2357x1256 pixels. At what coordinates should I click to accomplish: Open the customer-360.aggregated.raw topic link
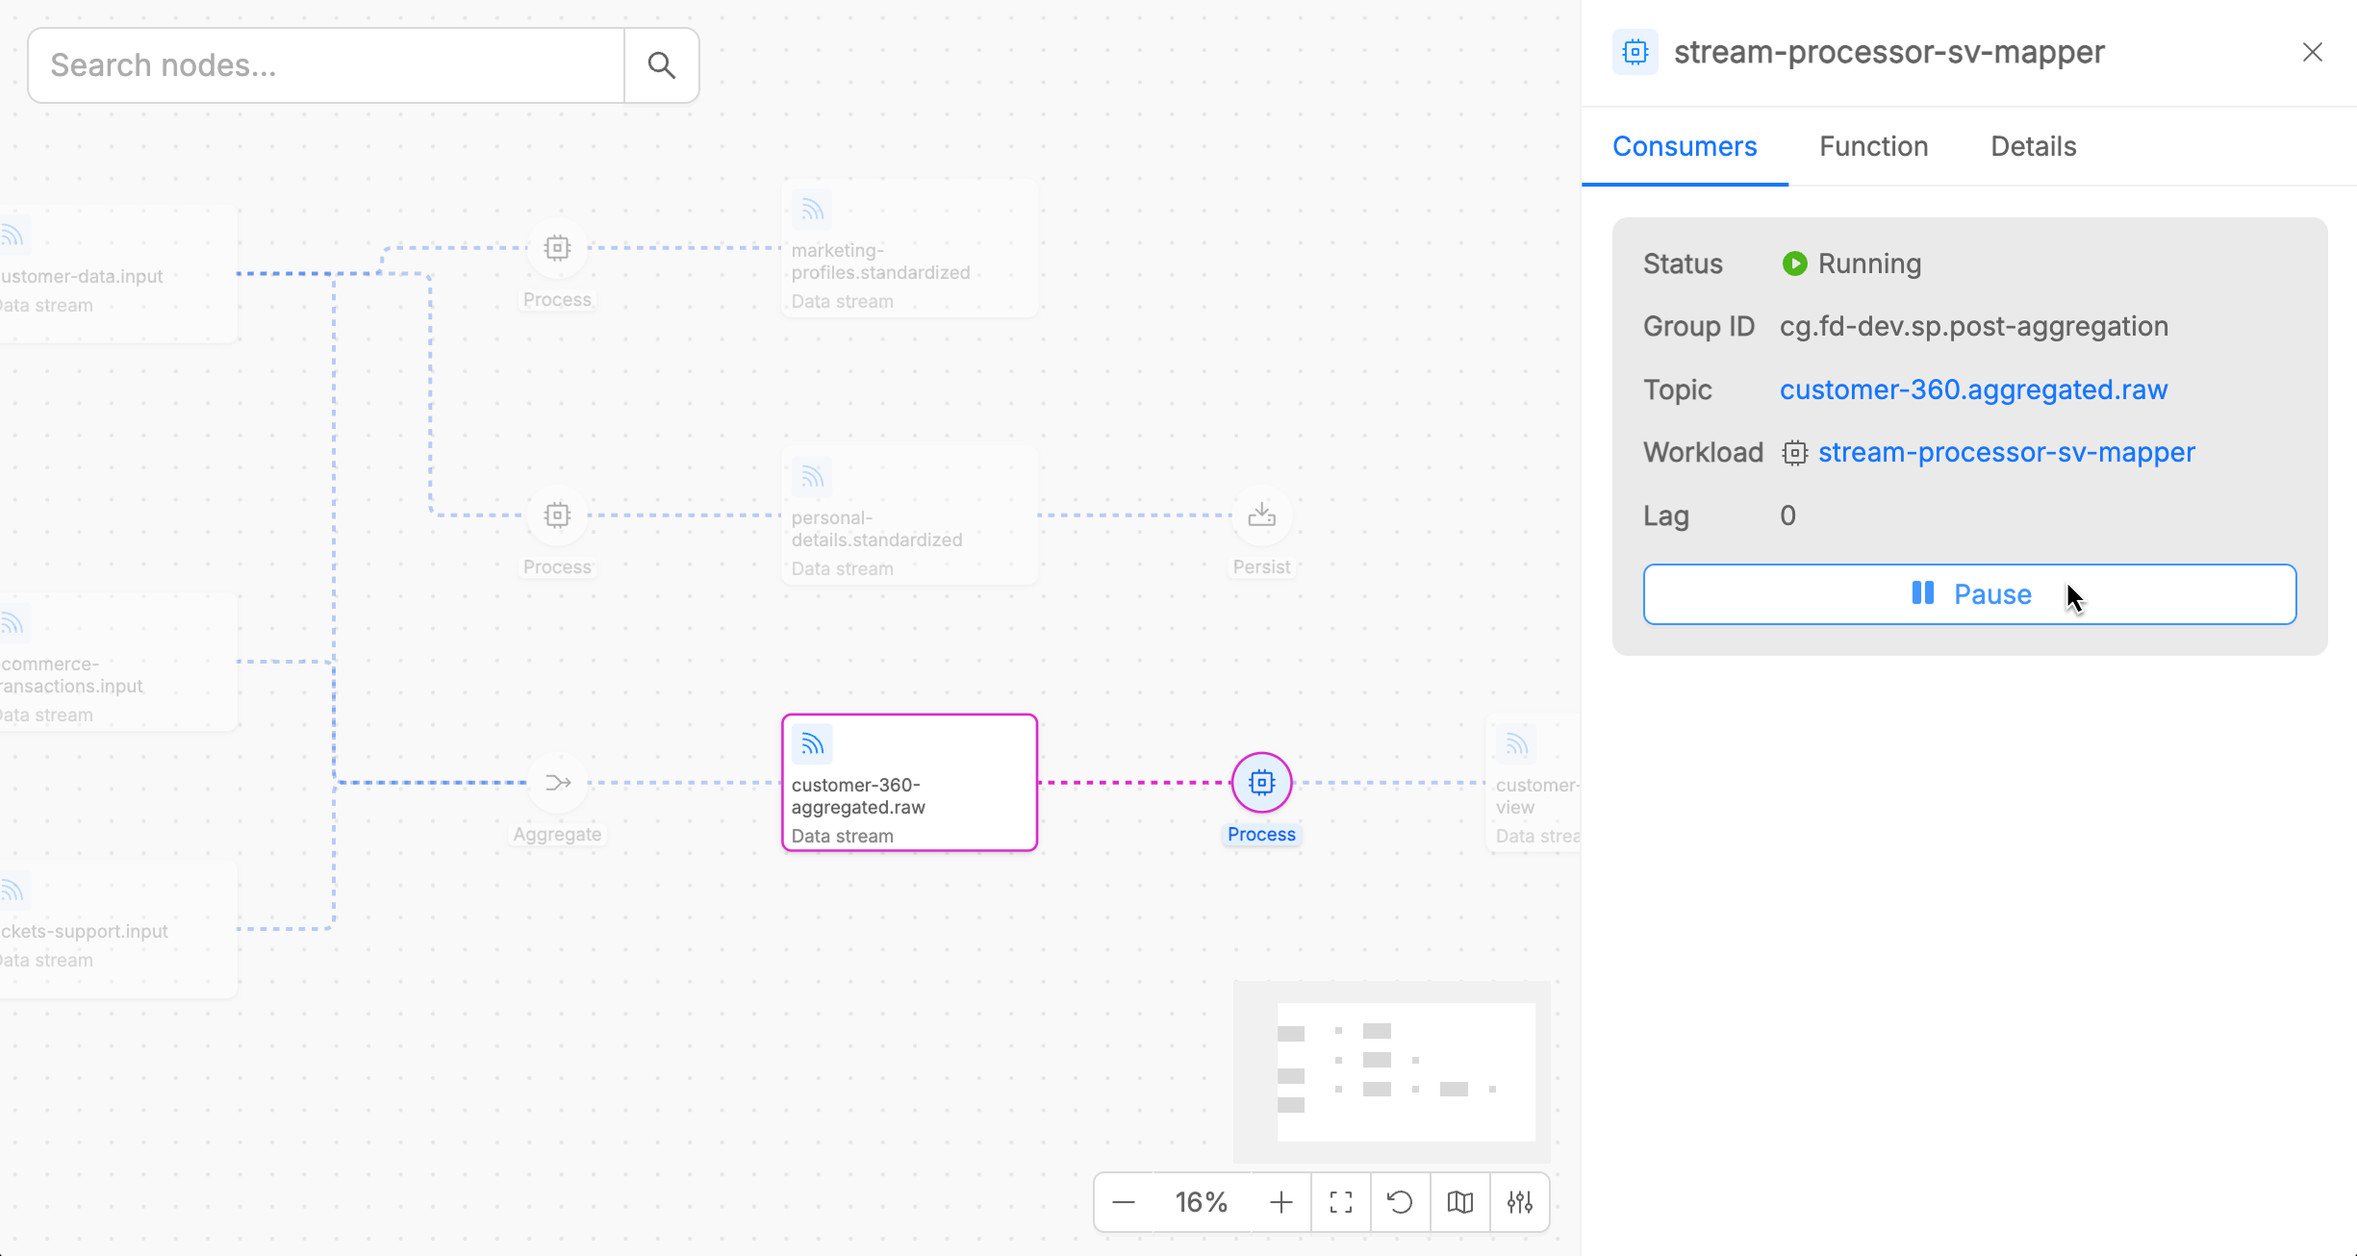click(1973, 389)
